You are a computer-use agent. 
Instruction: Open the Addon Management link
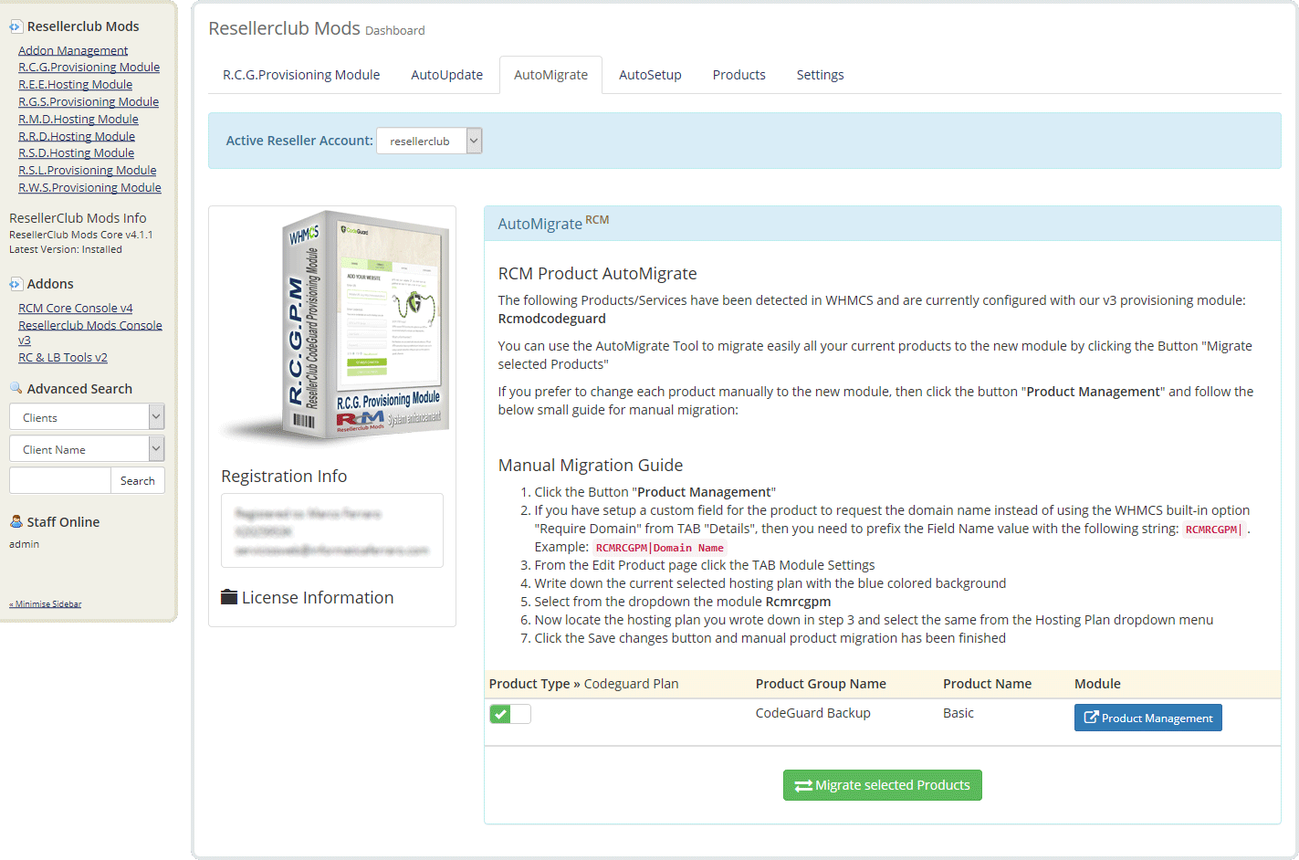pos(73,50)
